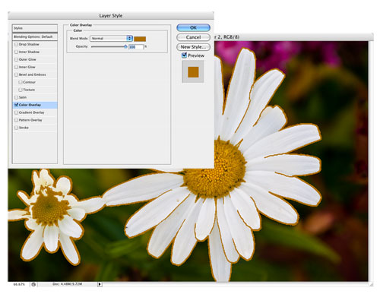Select the Satin style label

click(23, 97)
